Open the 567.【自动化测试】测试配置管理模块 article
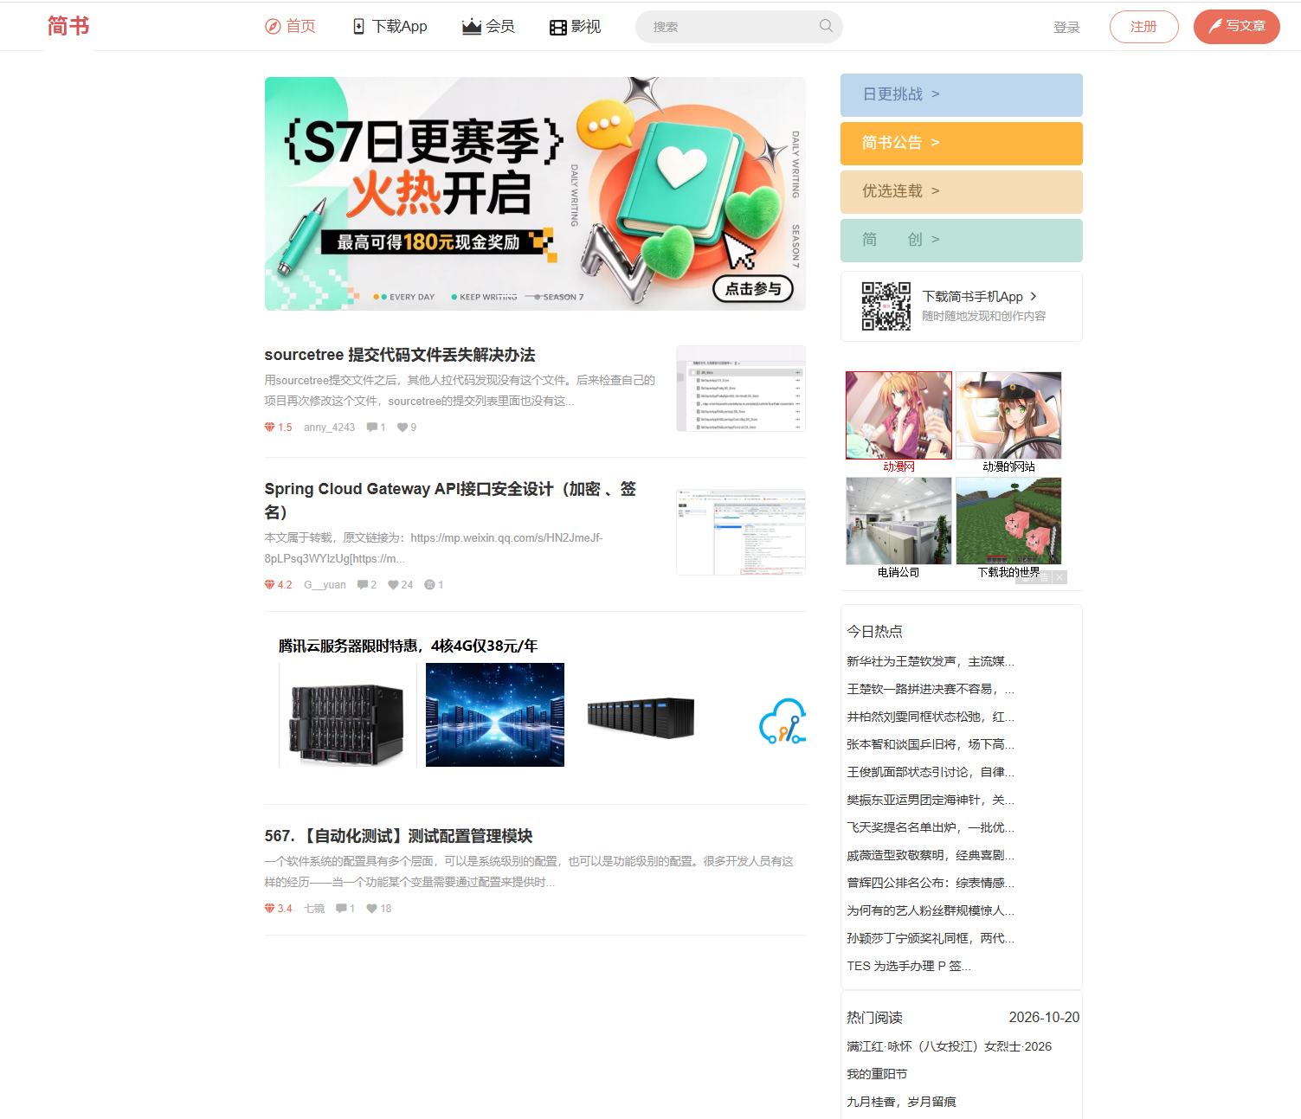 [398, 836]
